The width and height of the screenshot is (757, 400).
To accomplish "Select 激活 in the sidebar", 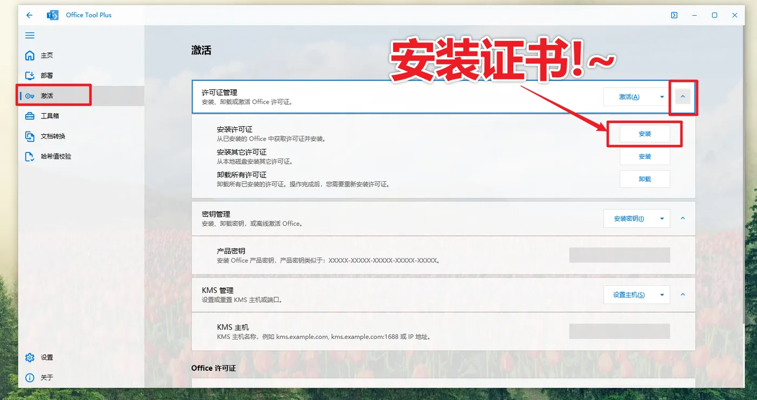I will coord(81,96).
